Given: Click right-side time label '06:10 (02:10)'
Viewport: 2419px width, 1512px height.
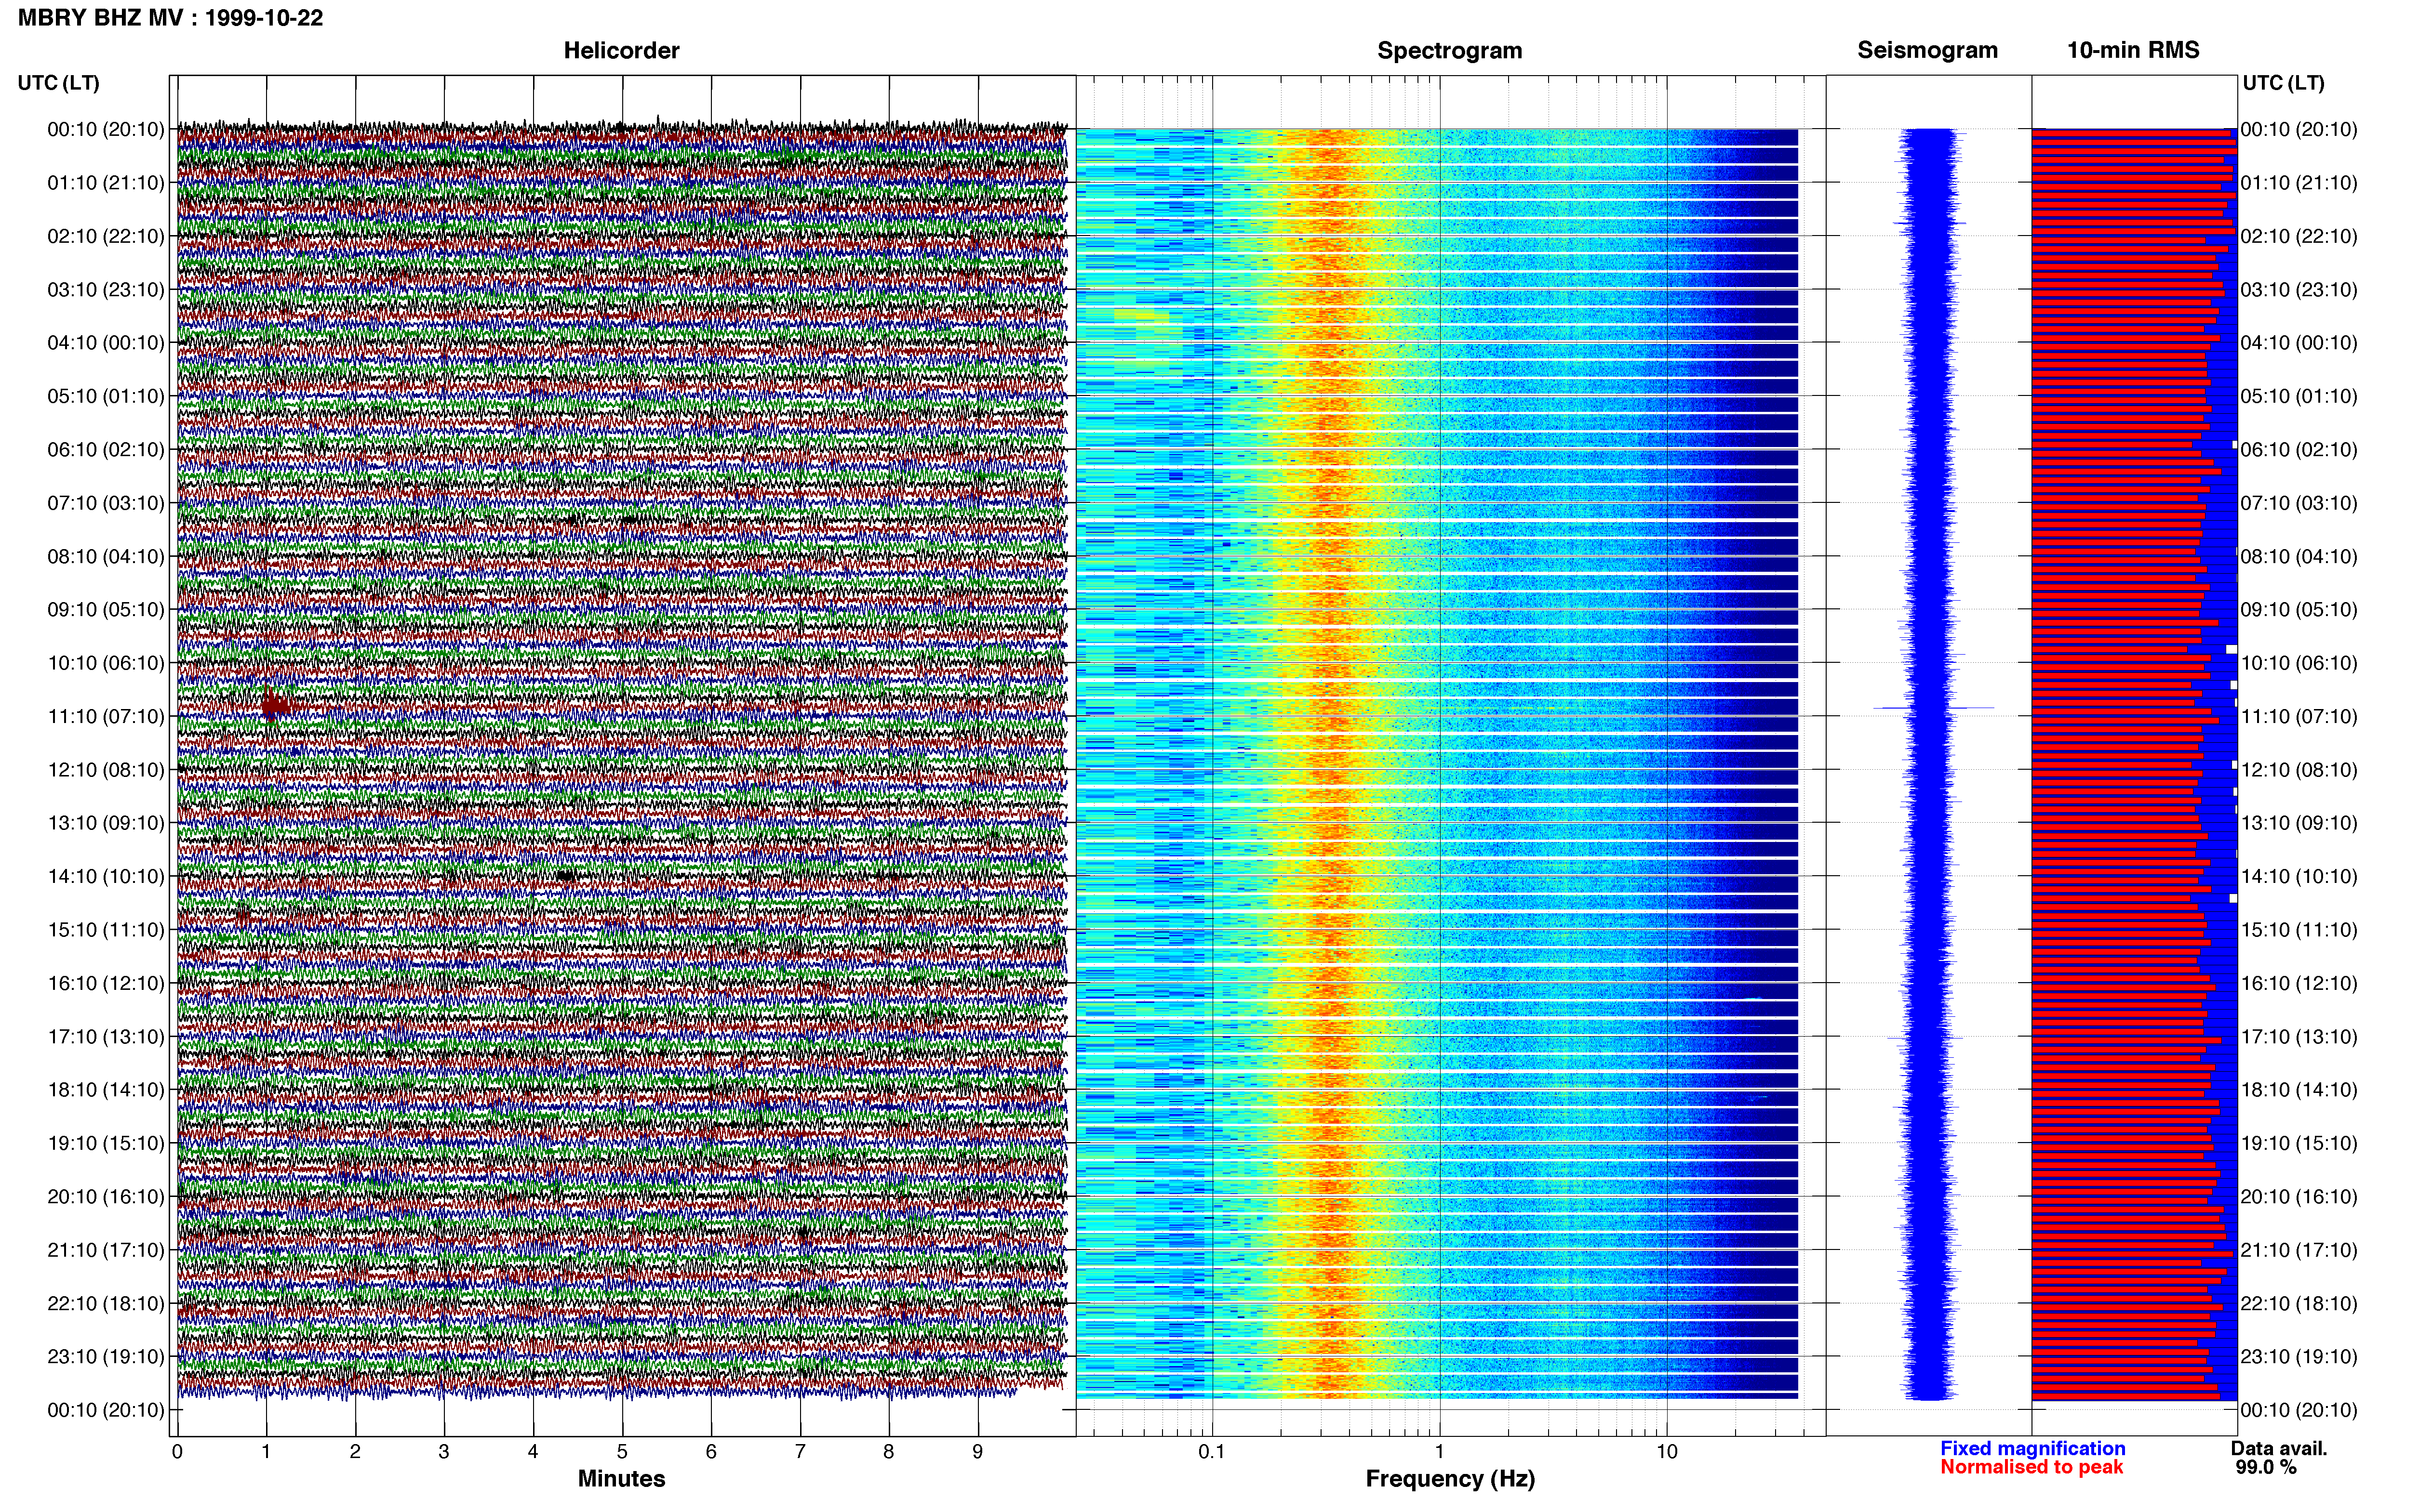Looking at the screenshot, I should point(2299,449).
